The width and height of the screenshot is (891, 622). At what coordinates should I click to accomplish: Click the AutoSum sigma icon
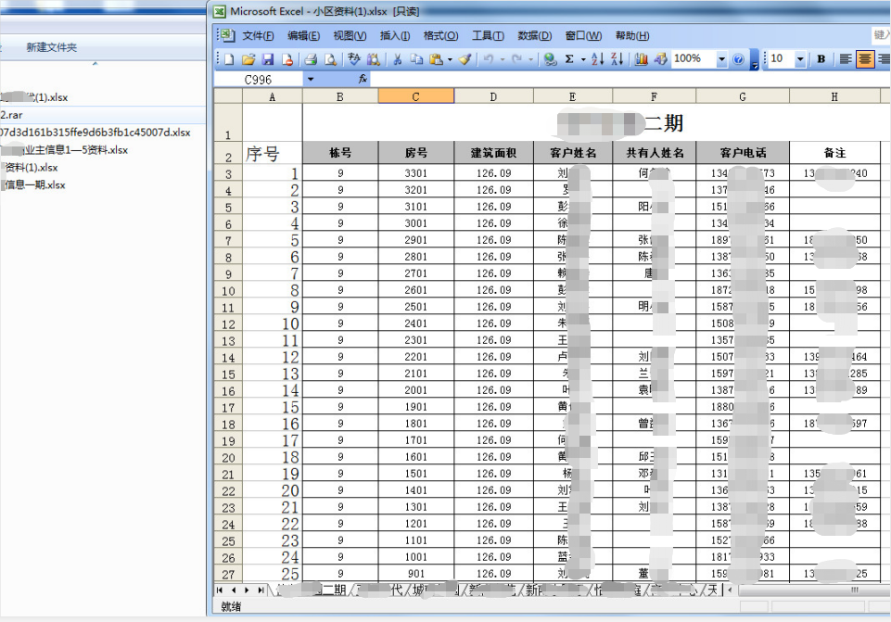click(569, 59)
